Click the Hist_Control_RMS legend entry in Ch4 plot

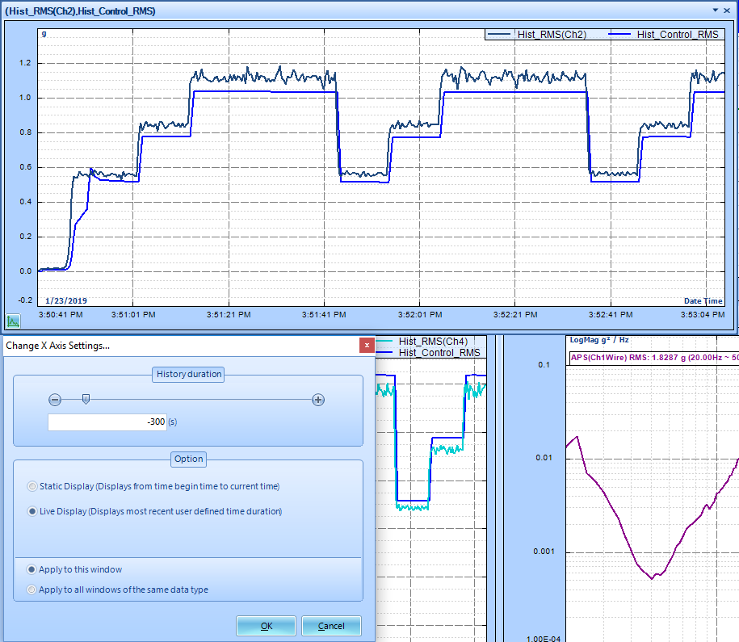[x=428, y=353]
